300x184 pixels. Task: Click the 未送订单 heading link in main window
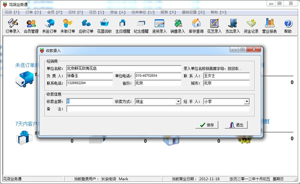[x=26, y=65]
